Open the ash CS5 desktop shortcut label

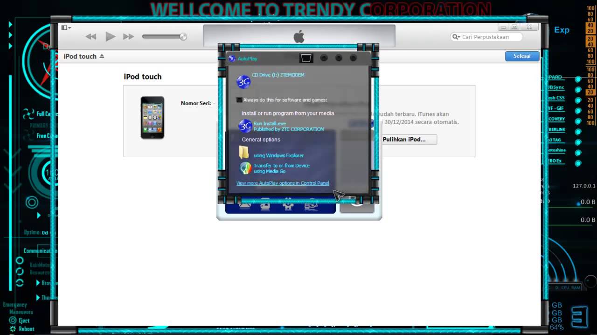click(556, 98)
